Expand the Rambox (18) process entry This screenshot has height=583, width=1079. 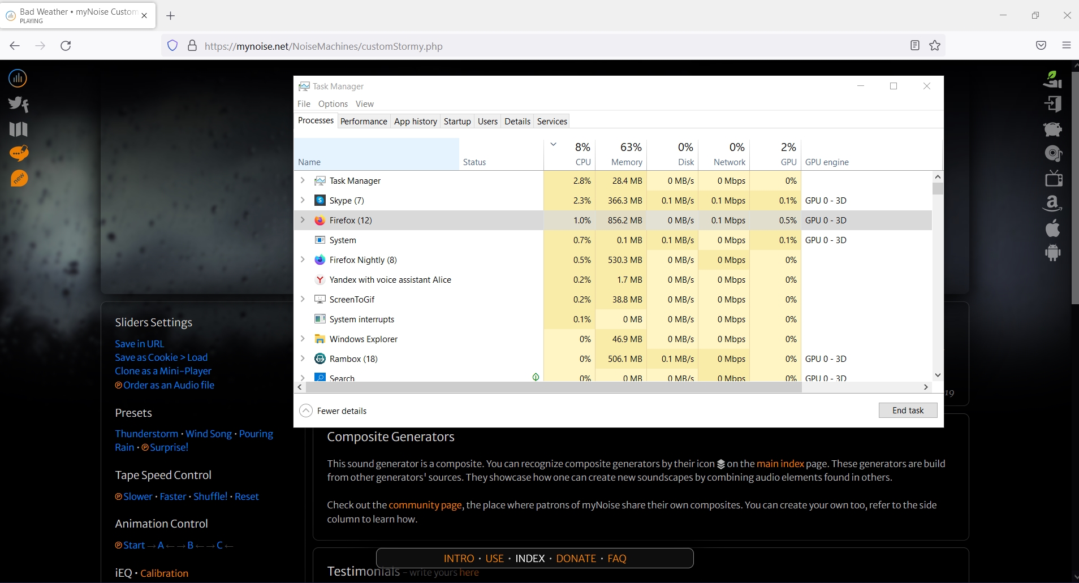click(304, 359)
